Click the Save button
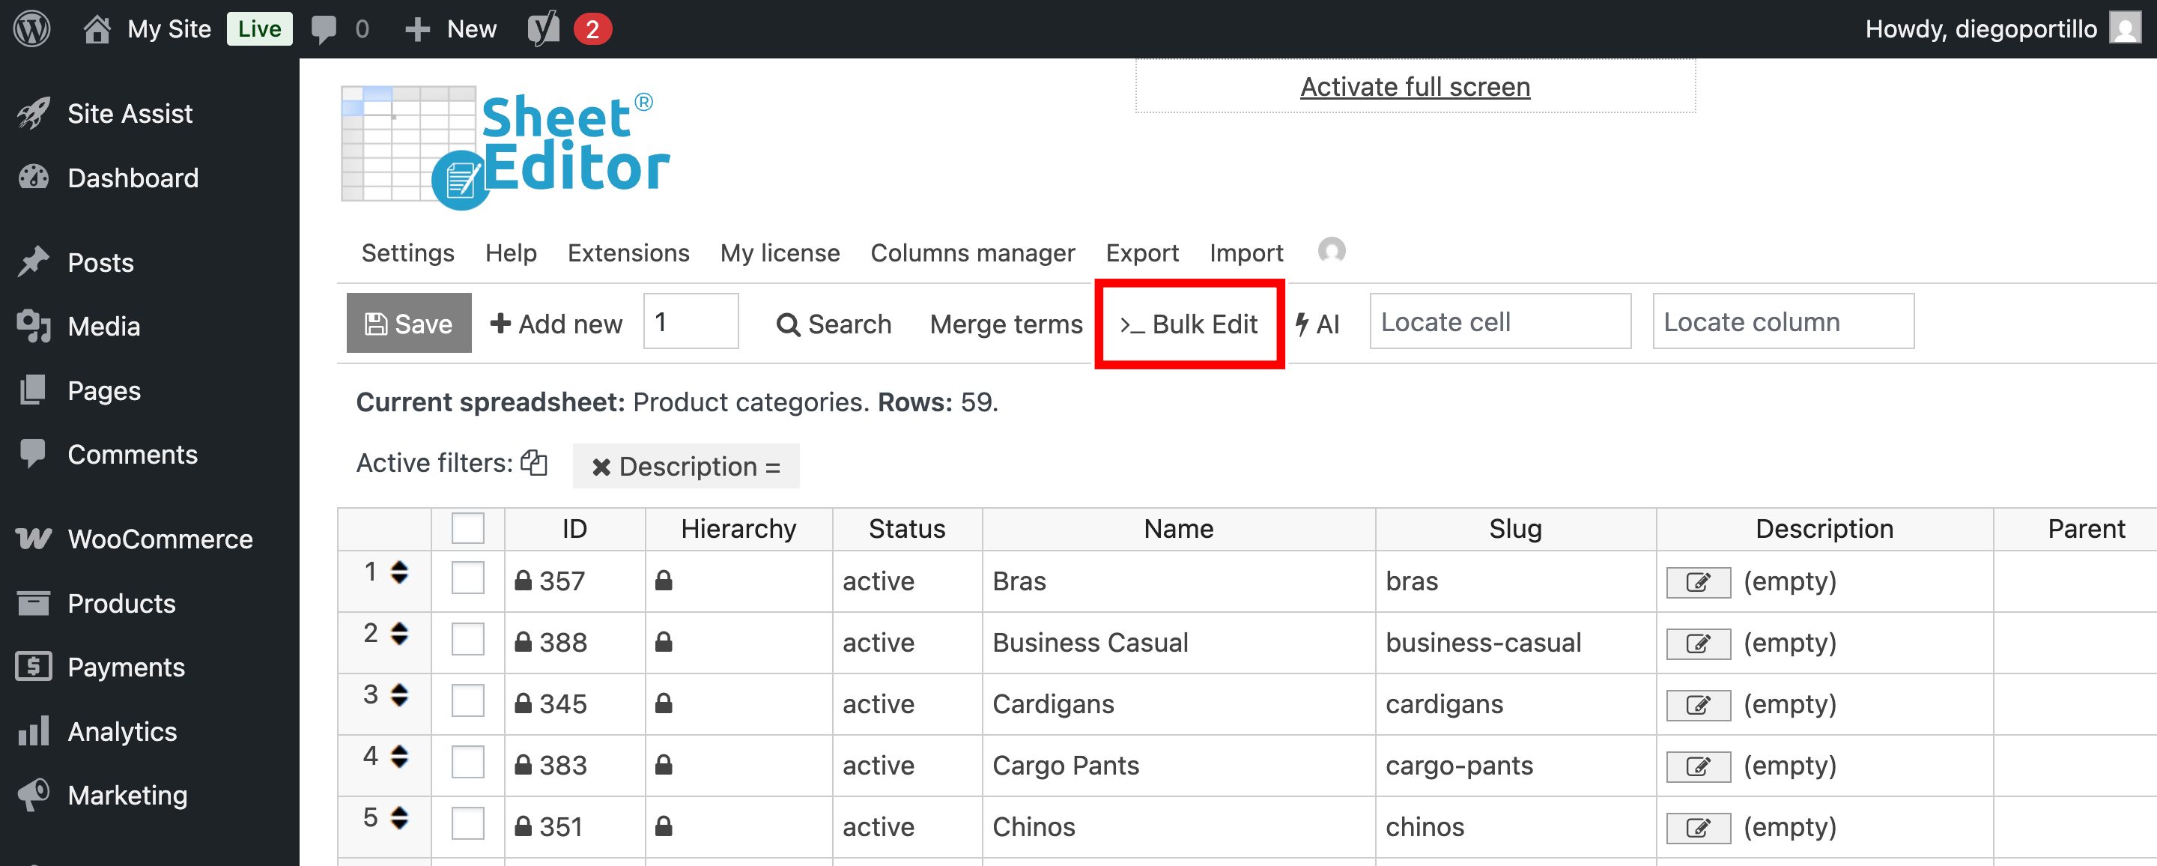2157x866 pixels. click(x=409, y=324)
